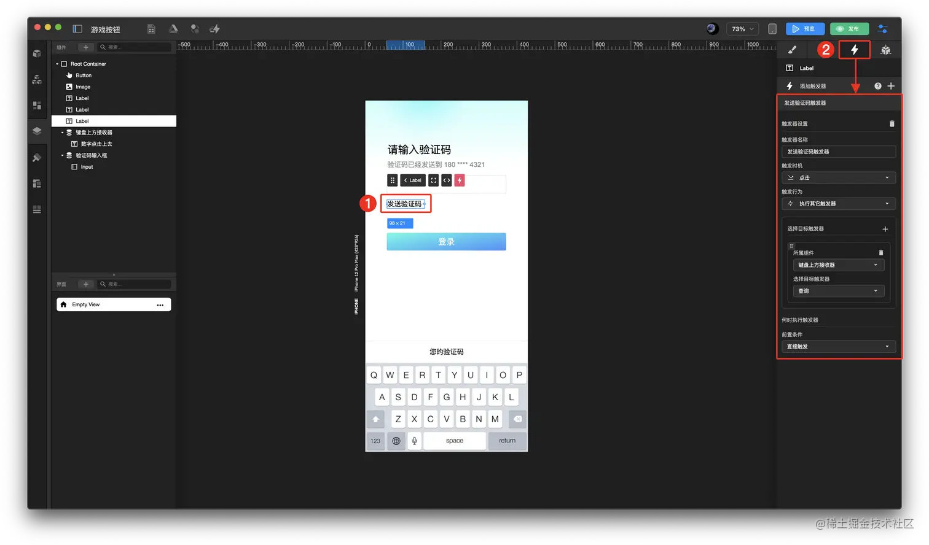Open the 前置条件 直接触发 dropdown

[839, 346]
